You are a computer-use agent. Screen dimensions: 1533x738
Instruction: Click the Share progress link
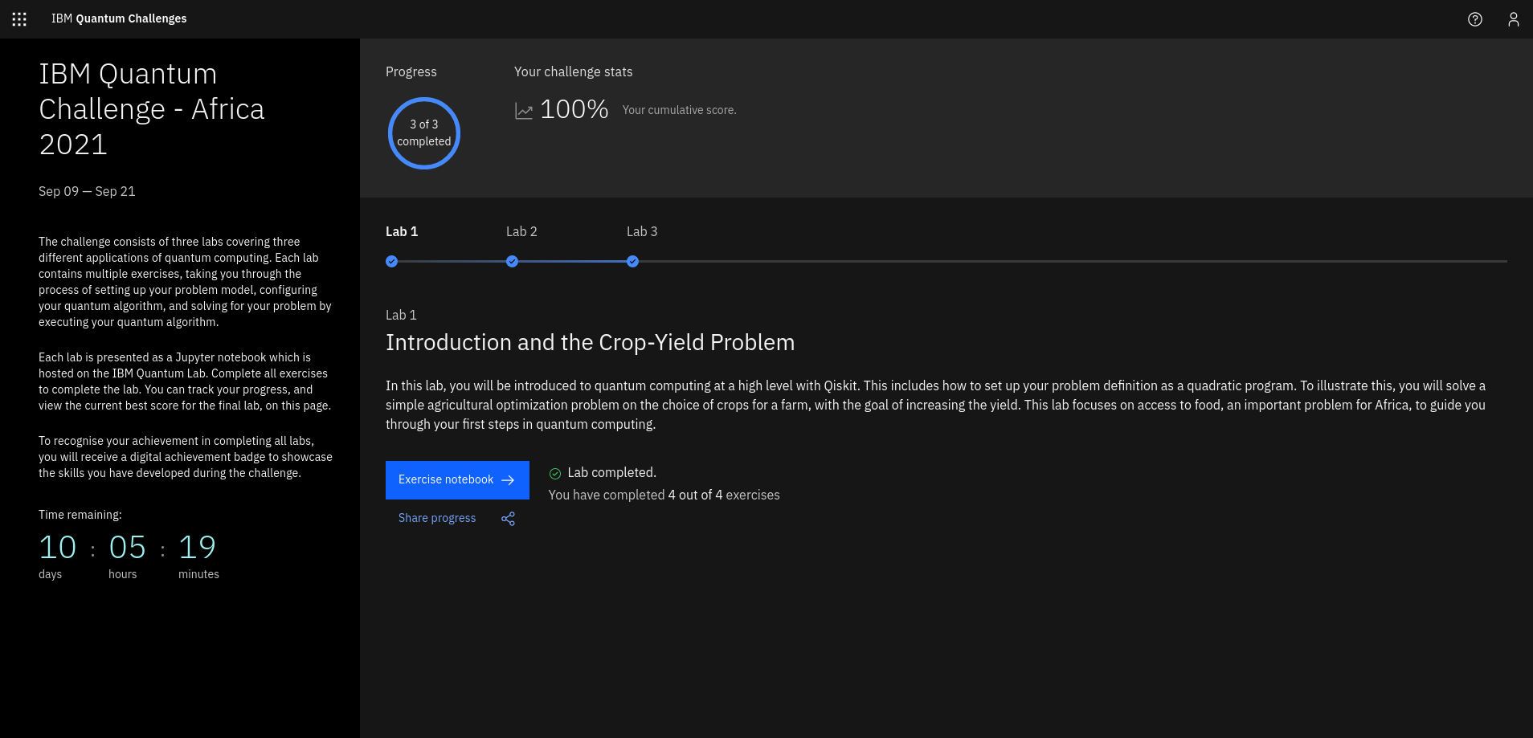437,518
